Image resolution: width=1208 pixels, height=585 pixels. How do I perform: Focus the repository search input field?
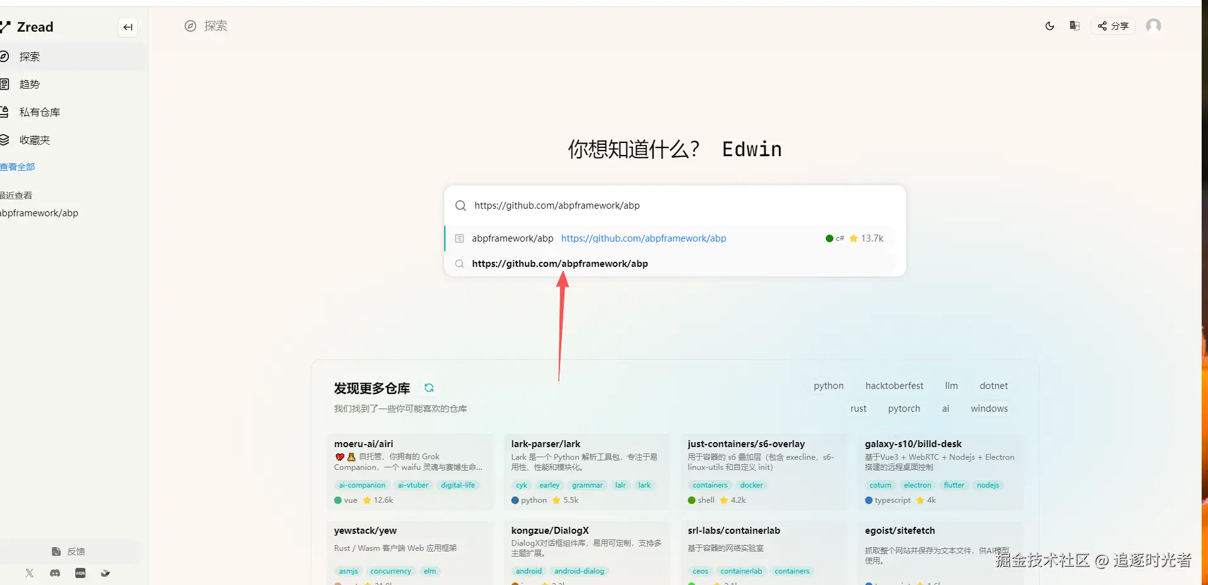(675, 206)
